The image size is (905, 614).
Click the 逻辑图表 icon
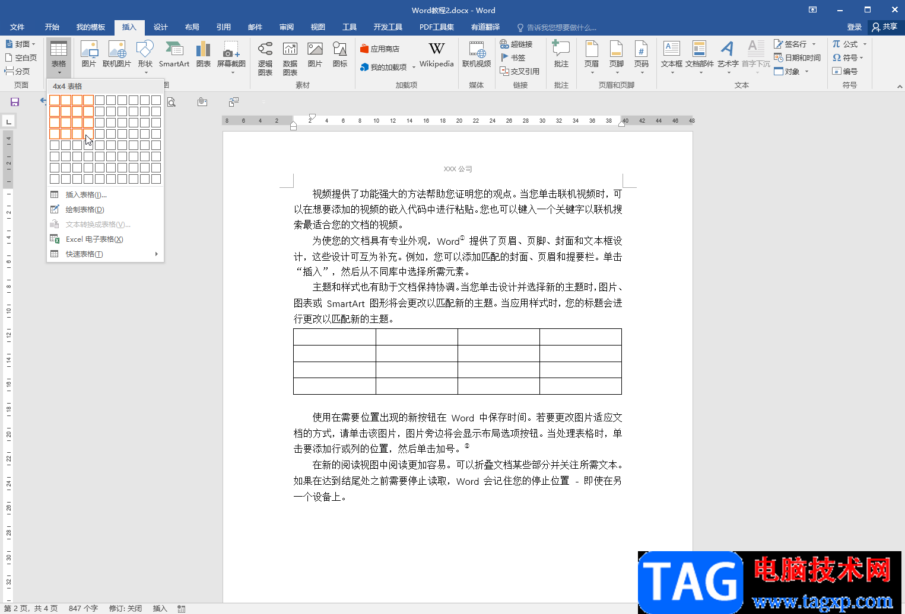click(x=265, y=58)
